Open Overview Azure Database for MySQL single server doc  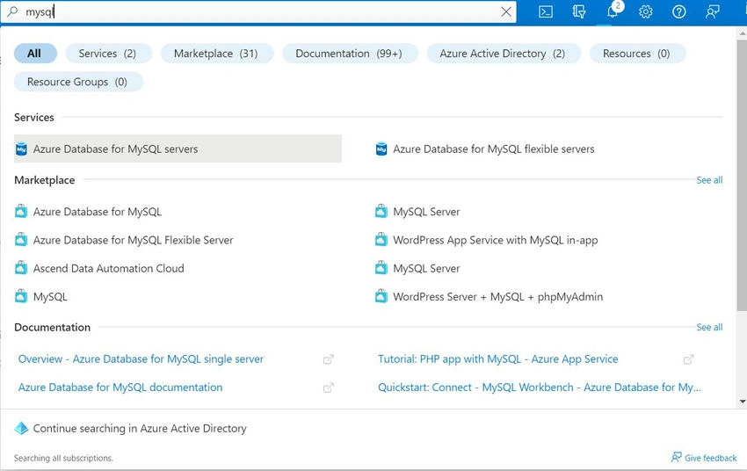tap(141, 359)
